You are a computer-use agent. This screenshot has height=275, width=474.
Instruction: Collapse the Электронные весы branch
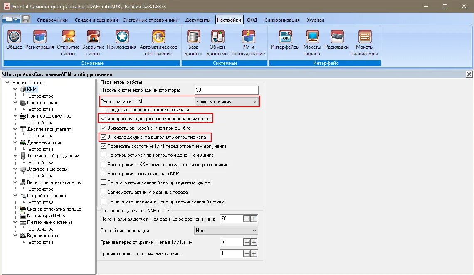click(15, 169)
